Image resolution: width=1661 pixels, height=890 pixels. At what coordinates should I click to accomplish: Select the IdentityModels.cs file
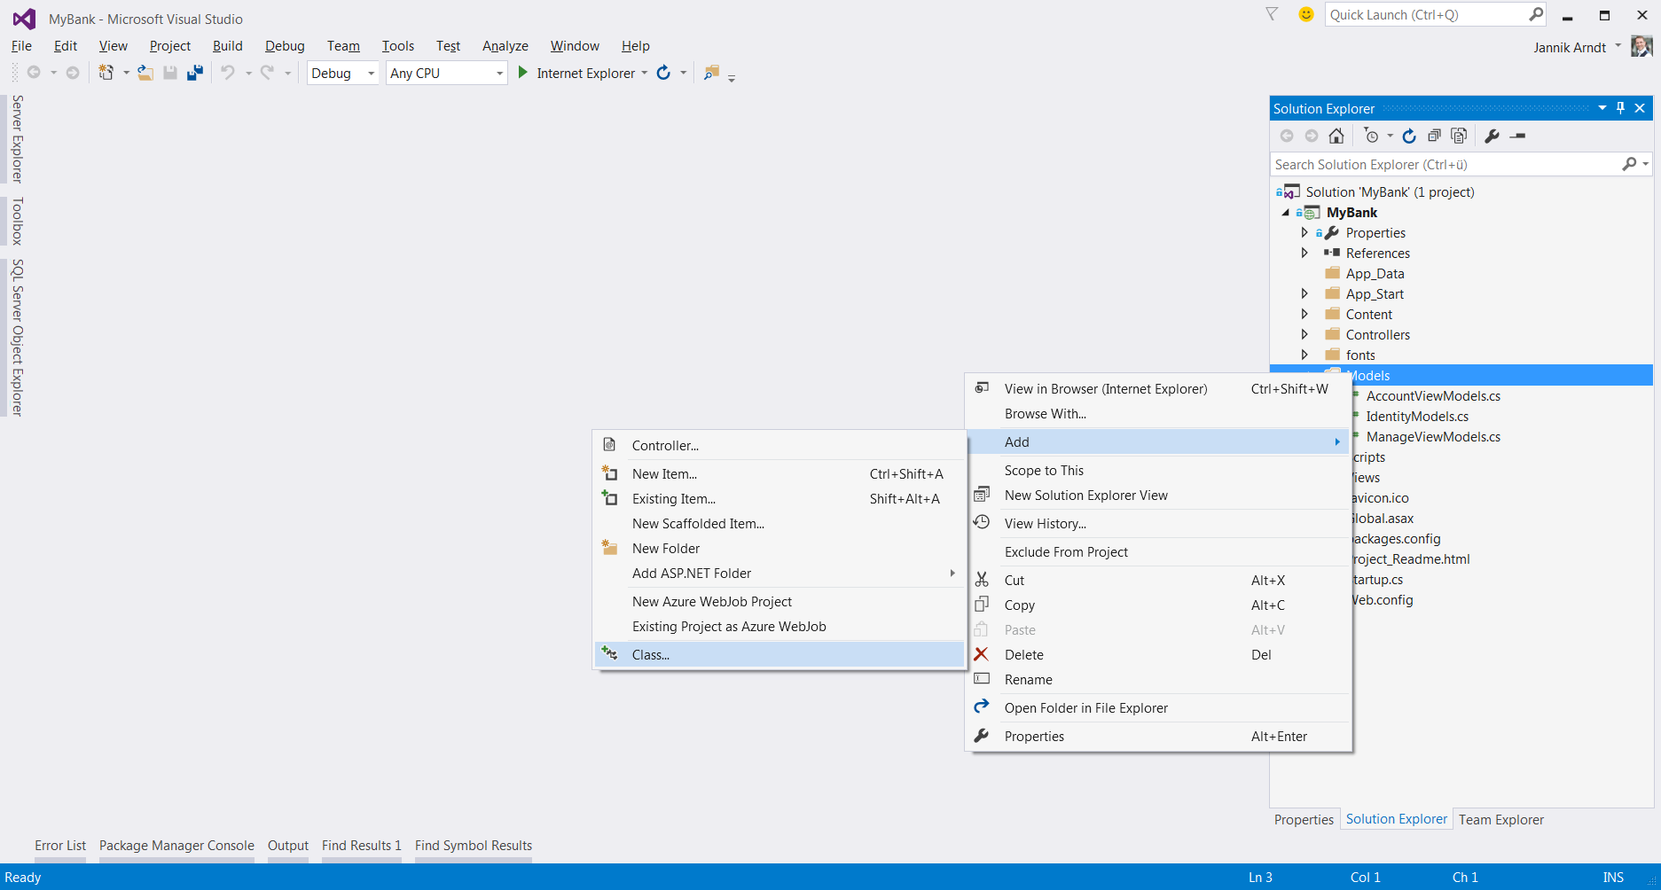tap(1417, 416)
